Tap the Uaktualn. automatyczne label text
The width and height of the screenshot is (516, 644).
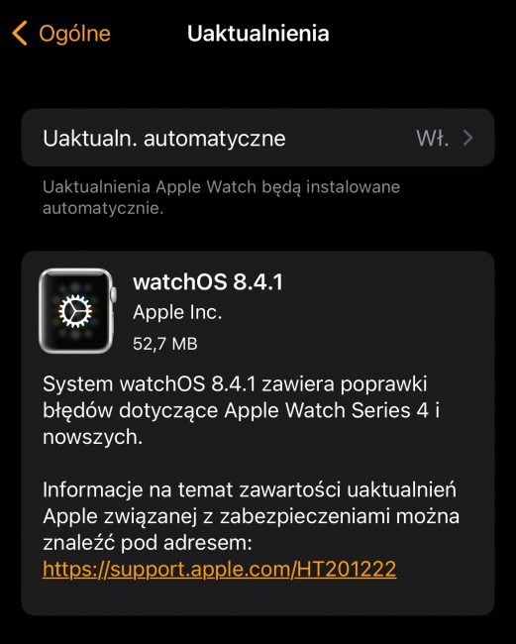tap(164, 139)
